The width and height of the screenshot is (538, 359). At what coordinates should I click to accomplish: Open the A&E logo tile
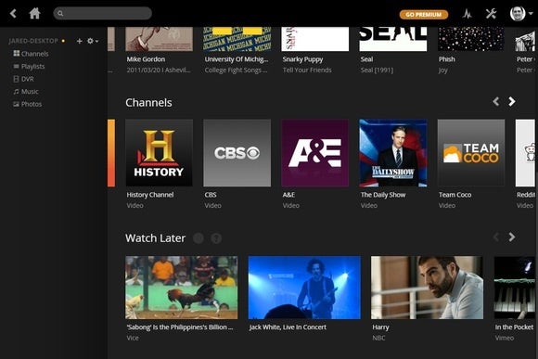tap(315, 153)
